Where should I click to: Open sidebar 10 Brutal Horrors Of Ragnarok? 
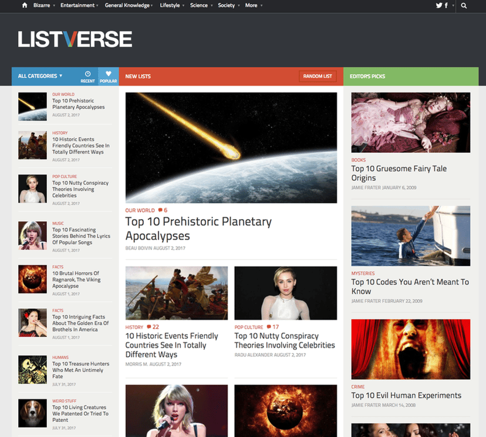76,279
